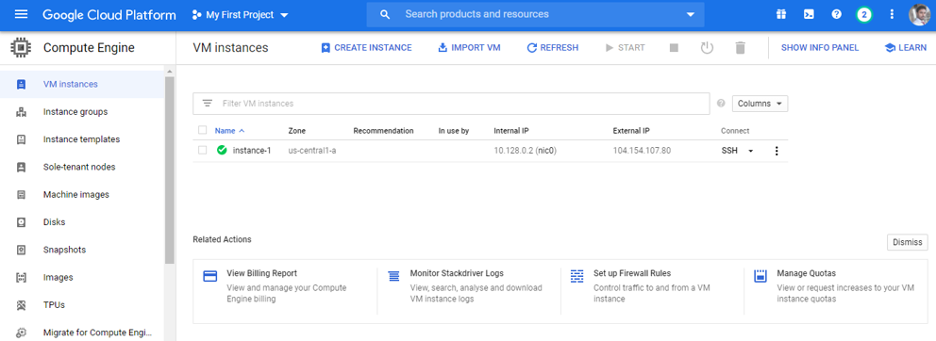Open Images in sidebar
This screenshot has width=936, height=341.
point(82,277)
